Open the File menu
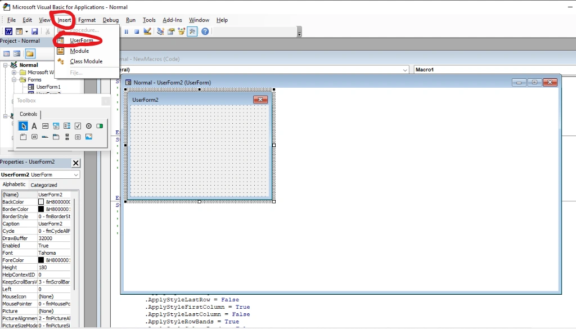The width and height of the screenshot is (576, 329). tap(11, 20)
